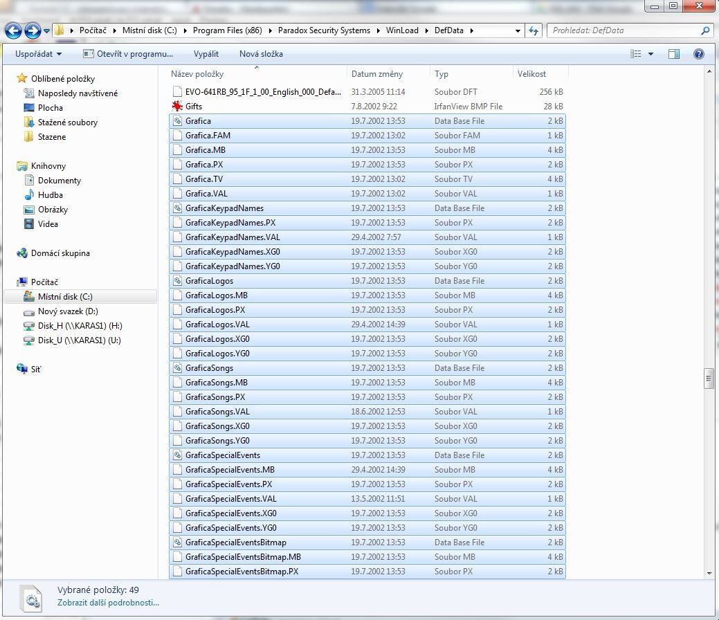
Task: Expand the view options dropdown arrow
Action: pyautogui.click(x=651, y=54)
